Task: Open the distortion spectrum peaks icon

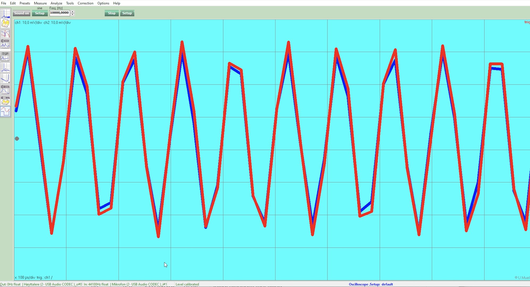Action: (5, 67)
